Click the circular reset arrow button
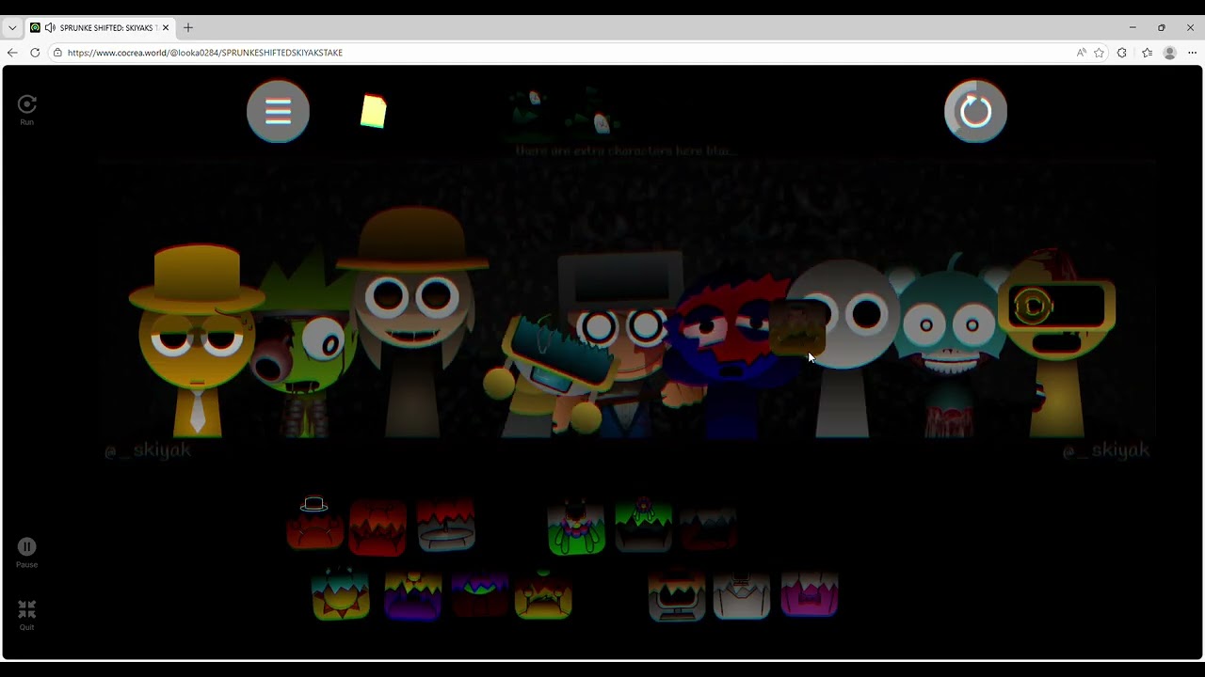The width and height of the screenshot is (1205, 677). pos(975,112)
